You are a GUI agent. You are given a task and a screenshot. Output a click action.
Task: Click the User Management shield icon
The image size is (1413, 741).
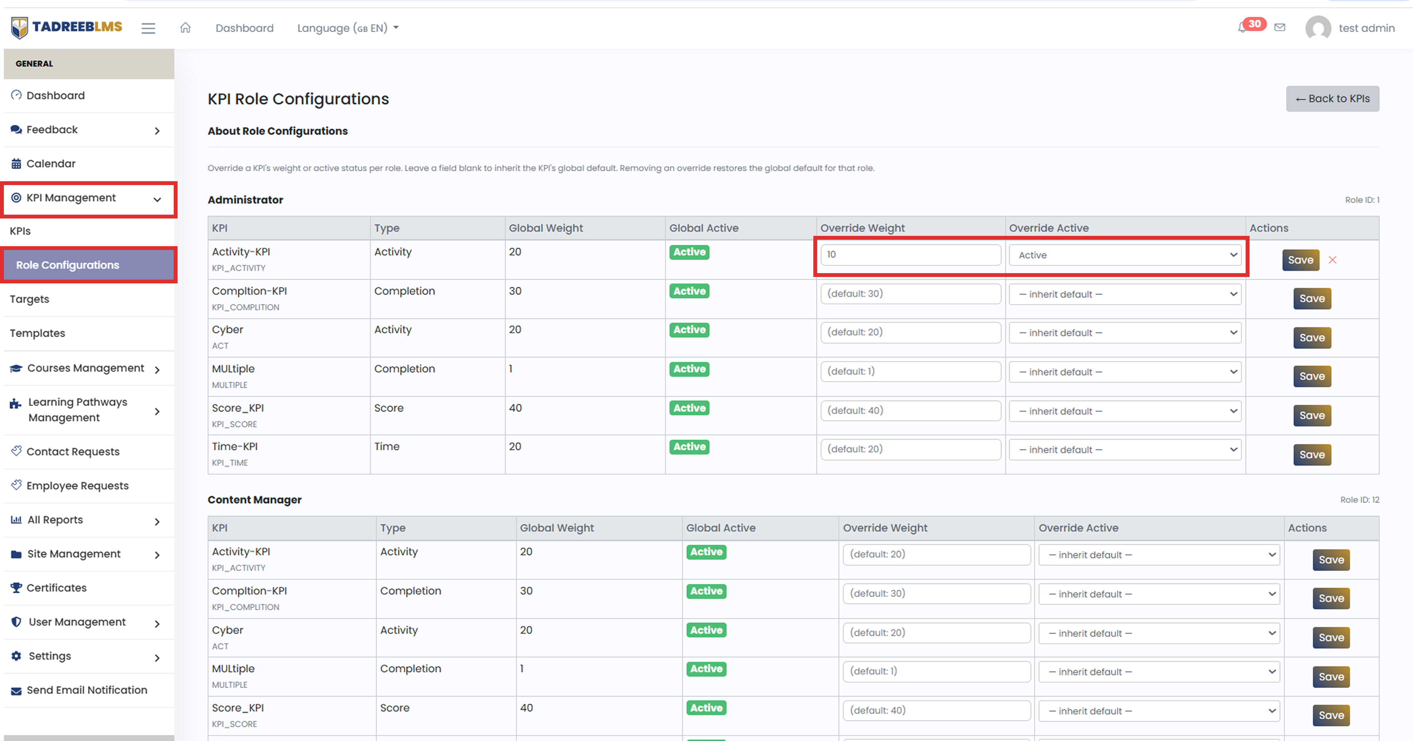click(16, 621)
